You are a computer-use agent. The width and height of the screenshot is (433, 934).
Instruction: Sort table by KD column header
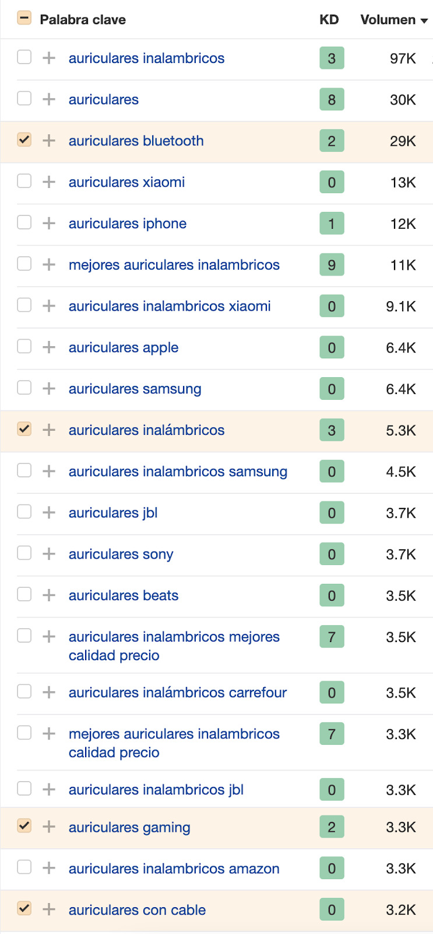329,20
